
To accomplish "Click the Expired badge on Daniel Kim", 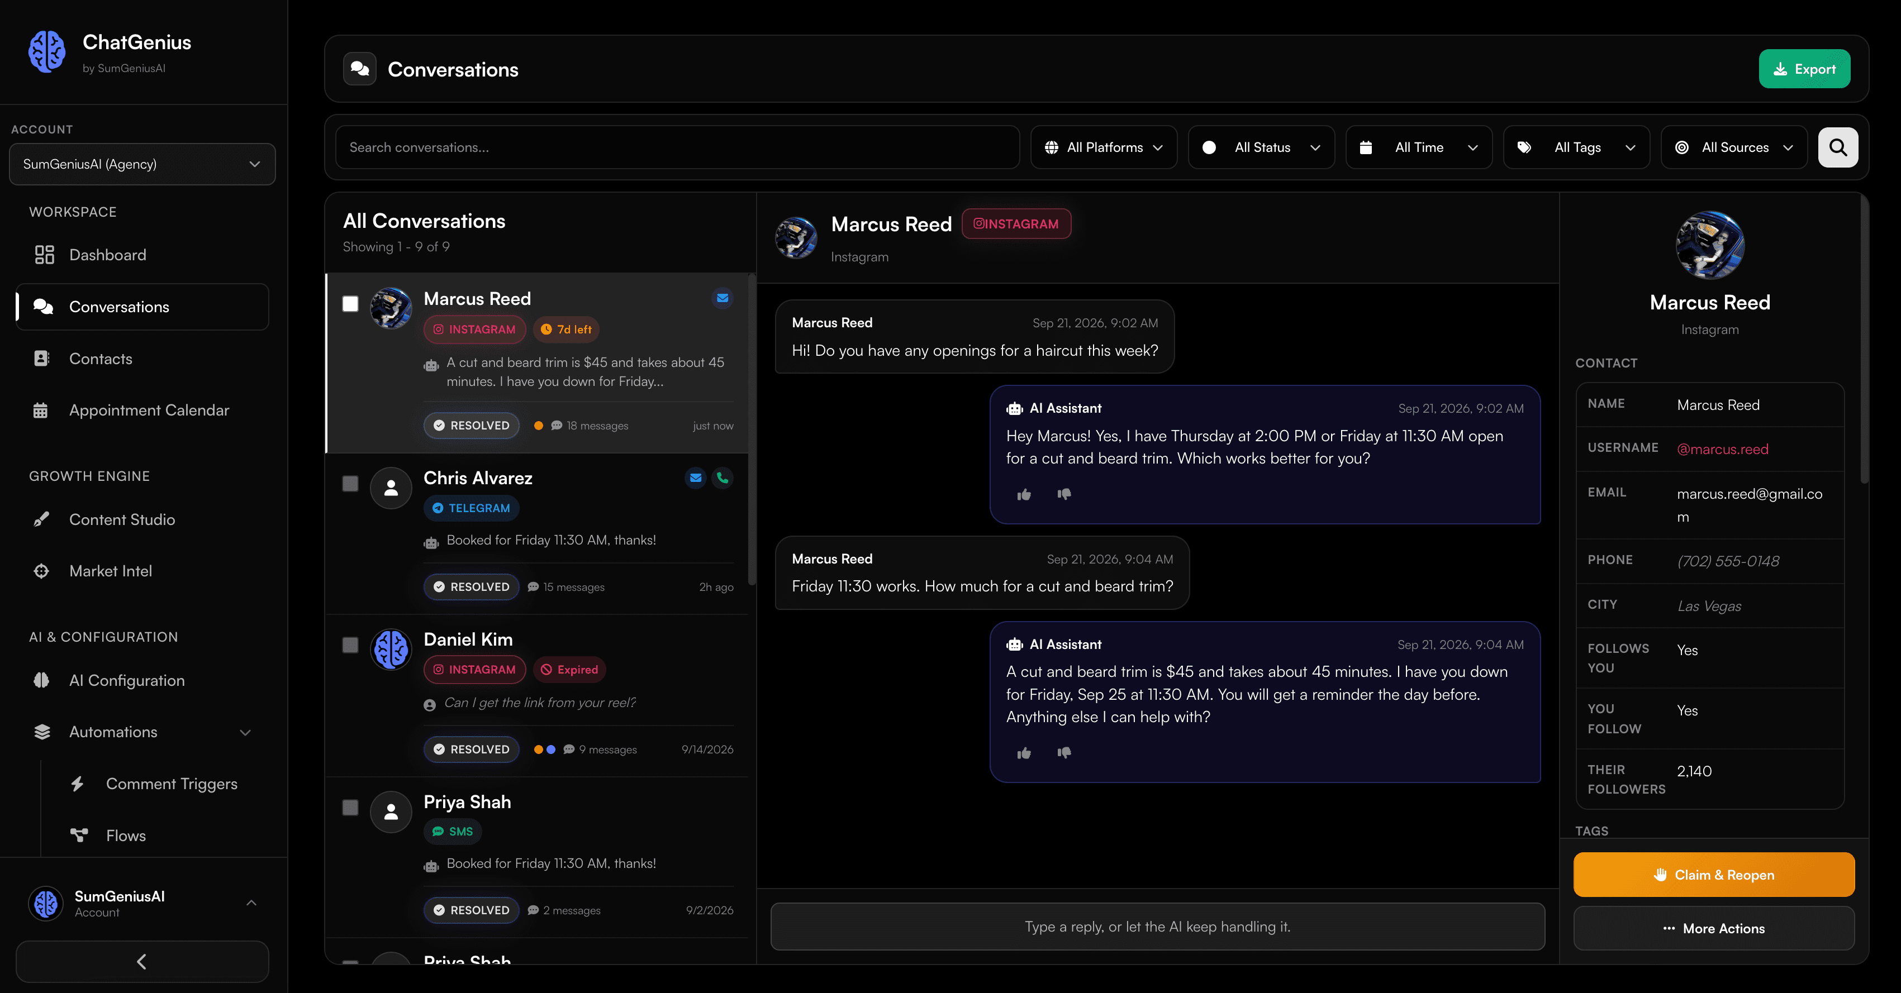I will pos(569,669).
